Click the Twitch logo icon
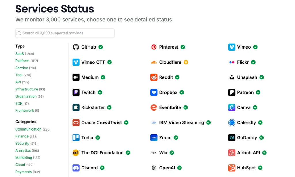The height and width of the screenshot is (177, 295). coord(76,92)
